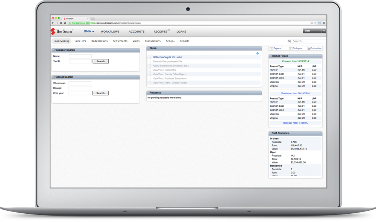Open the LOANS menu
Screen dimensions: 376x222
[x=181, y=32]
